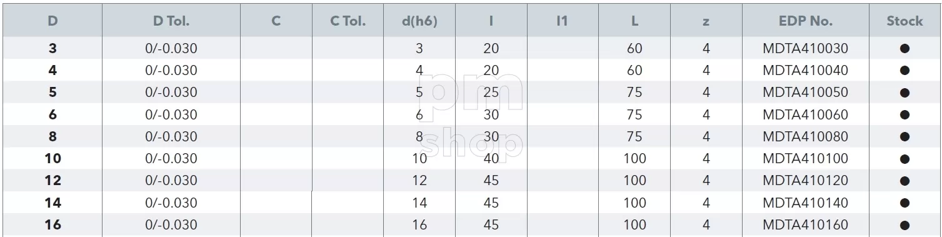Viewport: 942px width, 237px height.
Task: Select the diameter 3 row label
Action: point(53,49)
